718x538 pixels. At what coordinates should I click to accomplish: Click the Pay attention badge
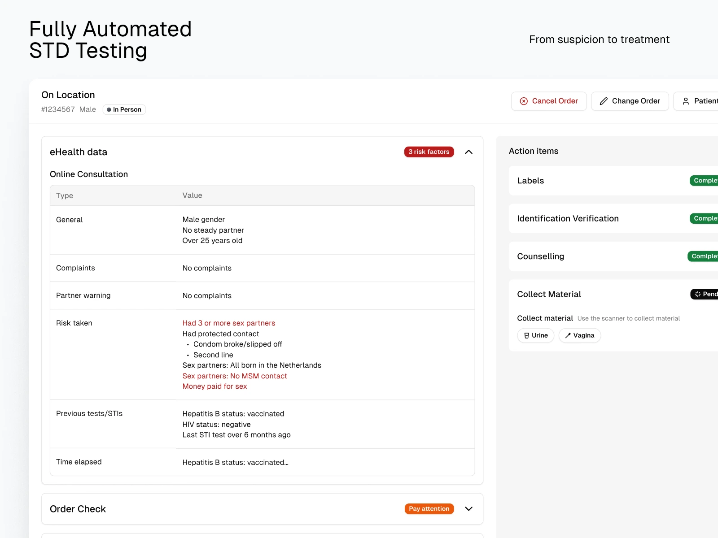click(429, 509)
